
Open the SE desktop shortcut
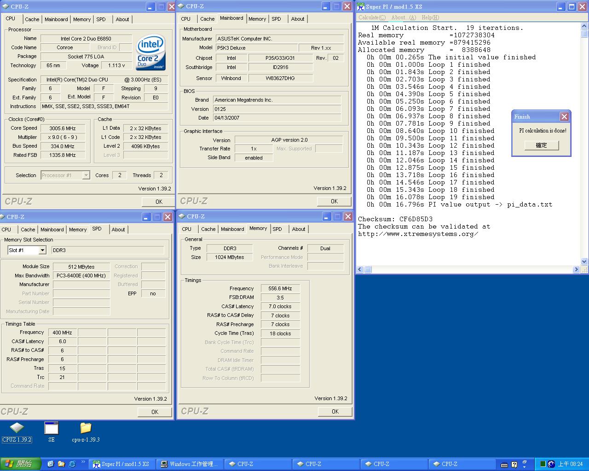coord(51,432)
